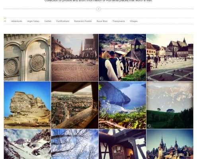The height and width of the screenshot is (159, 197).
Task: Filter by Romania's Forests
Action: pyautogui.click(x=83, y=21)
